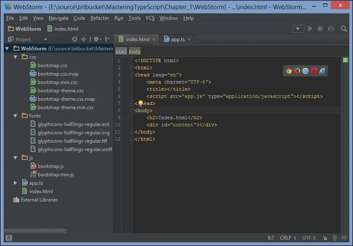
Task: Collapse the js folder
Action: pos(15,158)
